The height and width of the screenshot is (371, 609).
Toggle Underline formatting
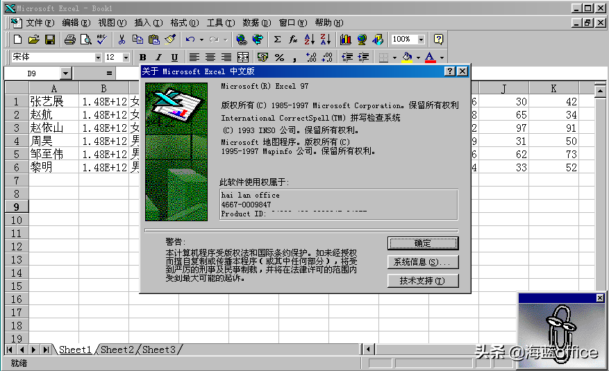(x=174, y=58)
